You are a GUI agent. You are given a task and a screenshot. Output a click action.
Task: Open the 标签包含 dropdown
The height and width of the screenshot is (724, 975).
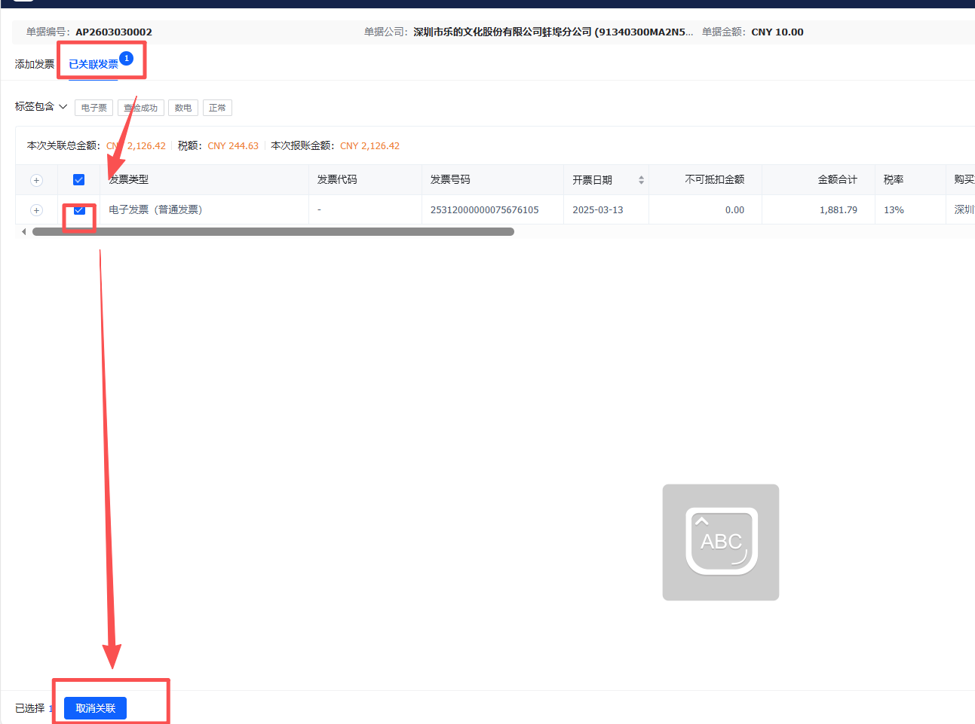(x=41, y=107)
